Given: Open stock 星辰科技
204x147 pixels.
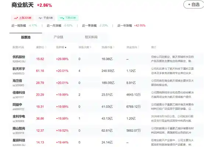Looking at the screenshot, I should coord(19,140).
